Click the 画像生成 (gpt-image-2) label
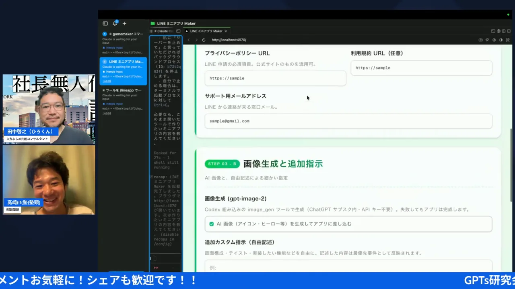 235,199
